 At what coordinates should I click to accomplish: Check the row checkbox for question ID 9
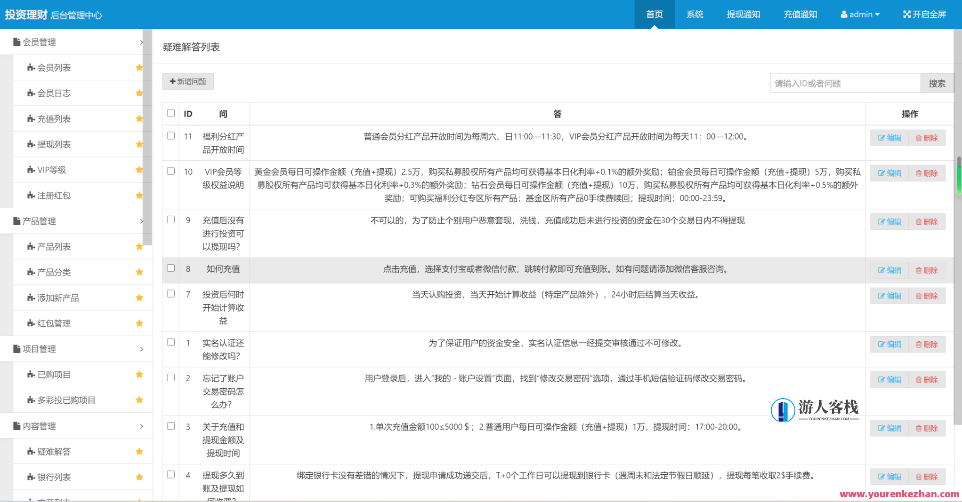tap(170, 220)
